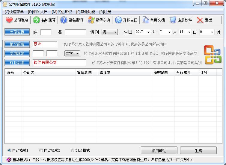The width and height of the screenshot is (226, 165).
Task: Click the second 字词限定 input box
Action: tap(52, 53)
